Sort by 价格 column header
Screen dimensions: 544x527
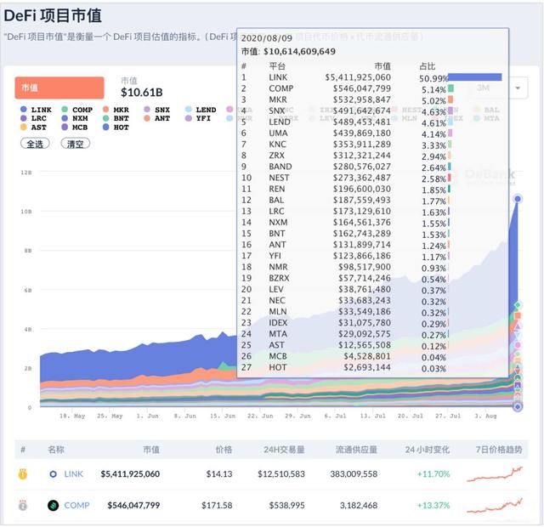(224, 450)
